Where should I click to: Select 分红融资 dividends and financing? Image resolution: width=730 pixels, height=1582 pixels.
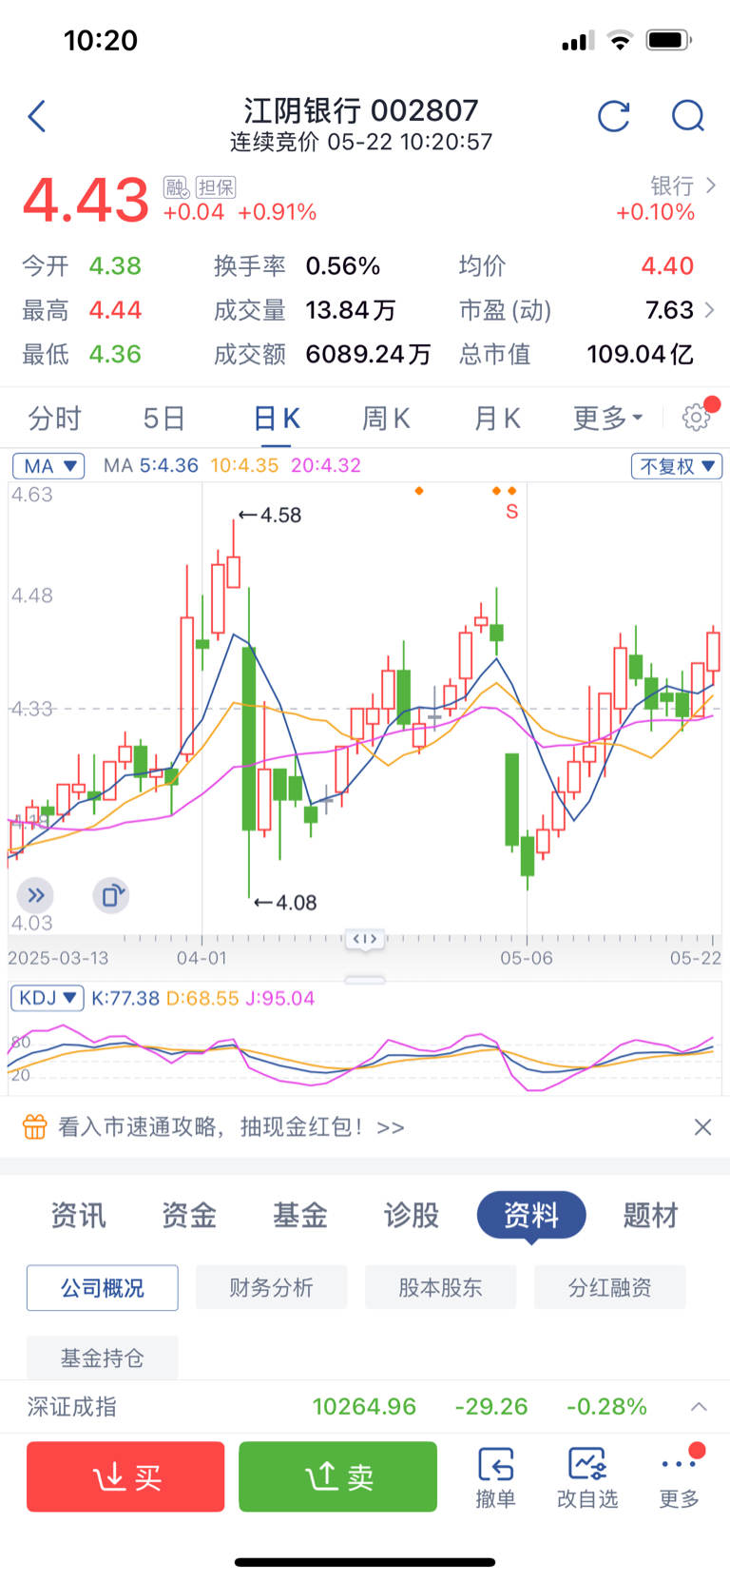pyautogui.click(x=609, y=1288)
